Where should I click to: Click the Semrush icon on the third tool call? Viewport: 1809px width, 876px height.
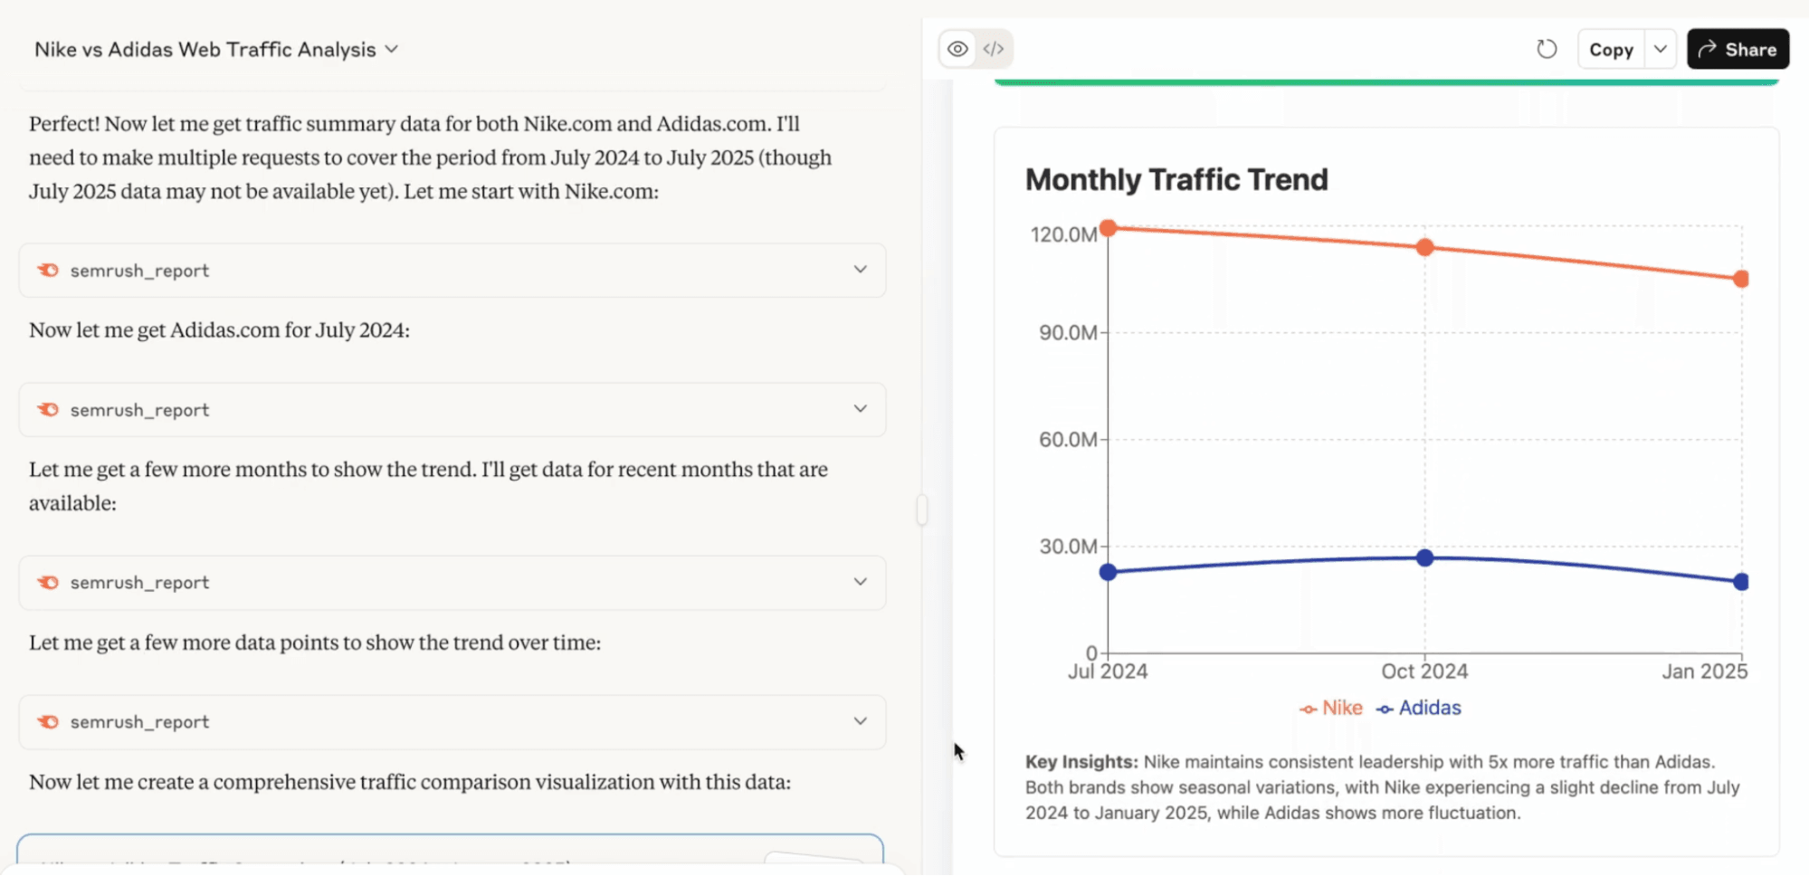pos(48,582)
